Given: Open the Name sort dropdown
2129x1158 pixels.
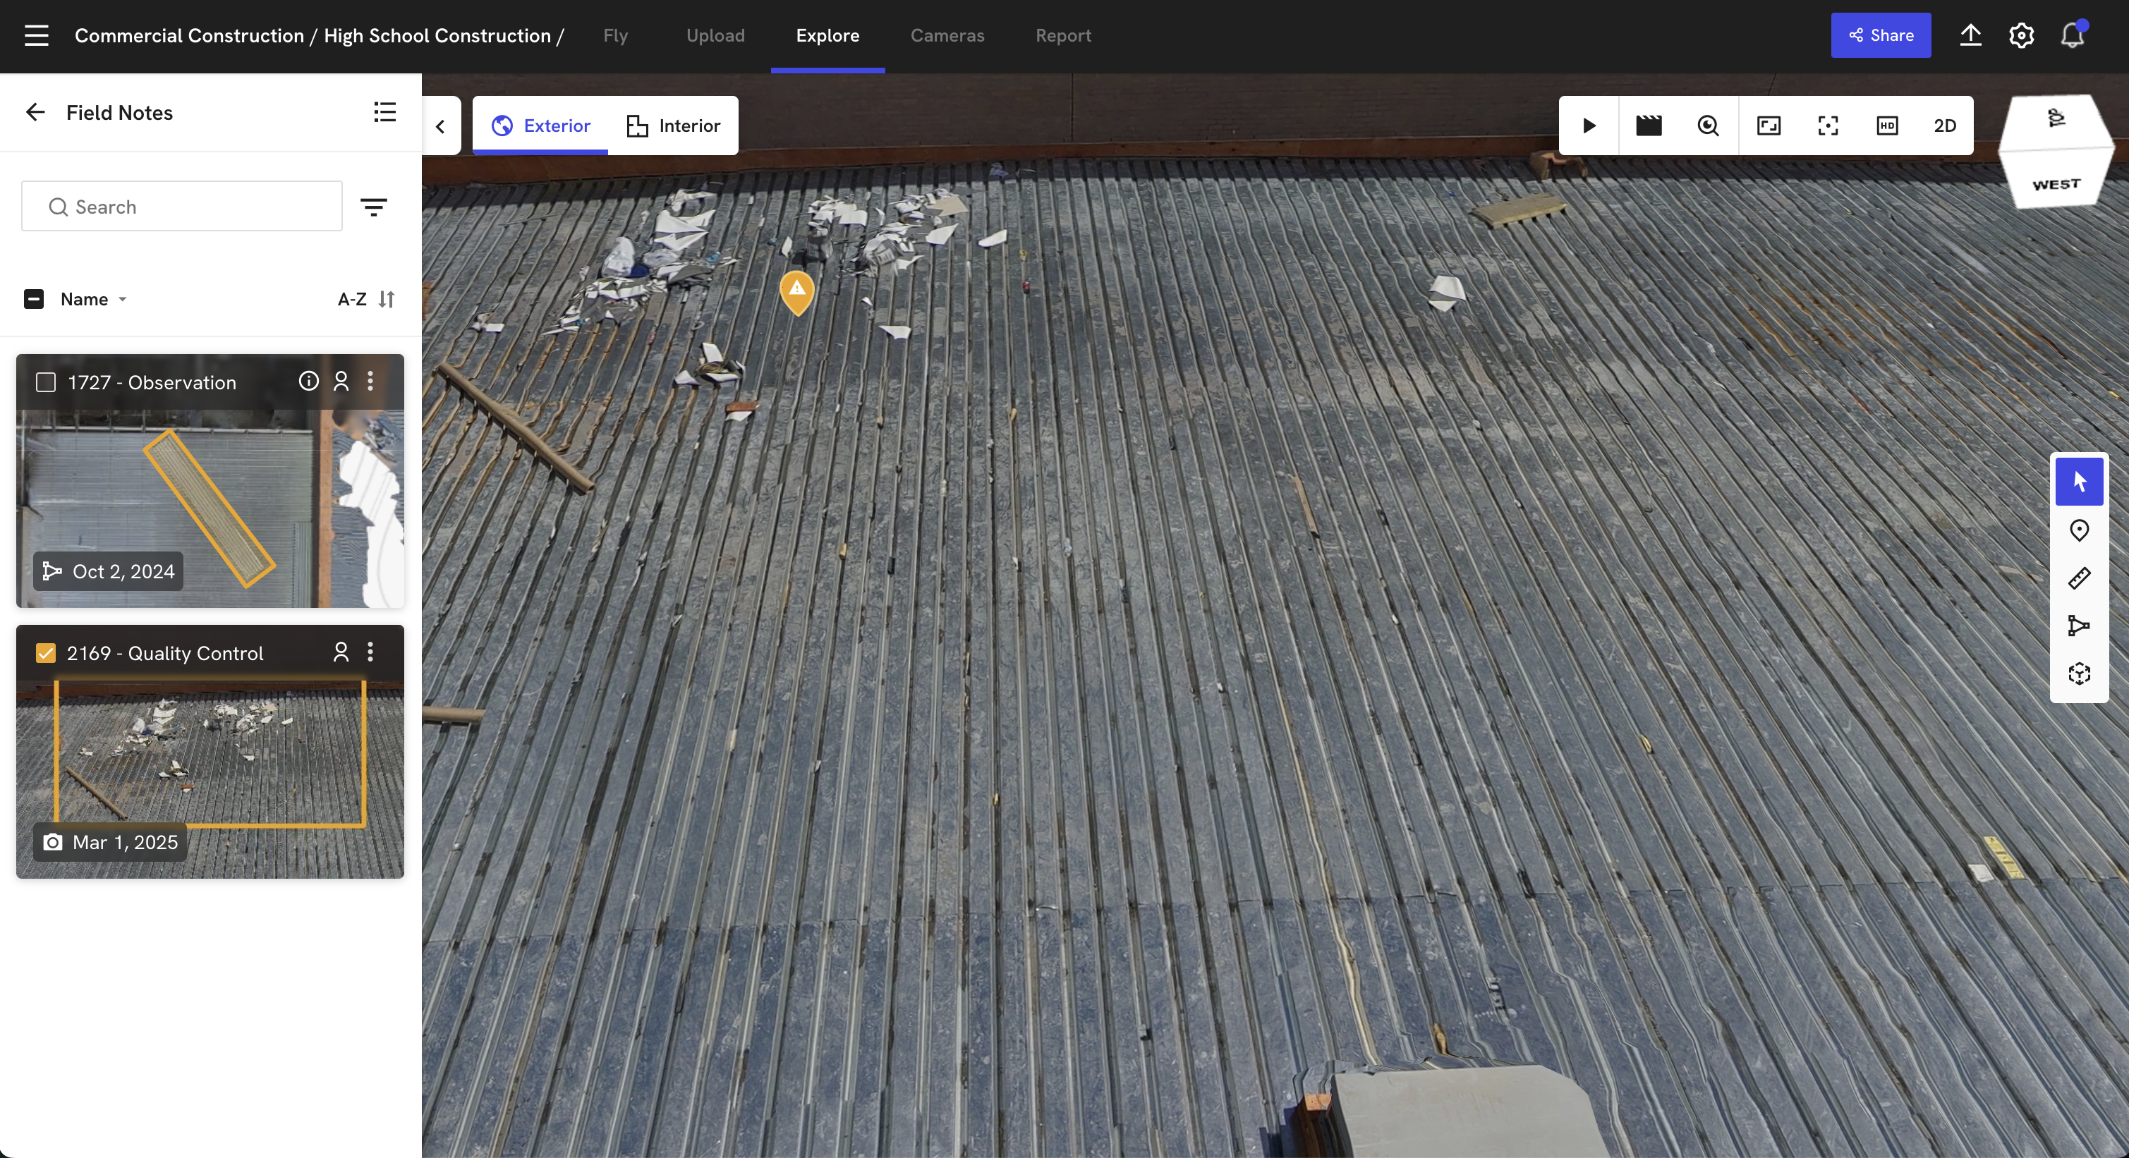Looking at the screenshot, I should pyautogui.click(x=93, y=299).
